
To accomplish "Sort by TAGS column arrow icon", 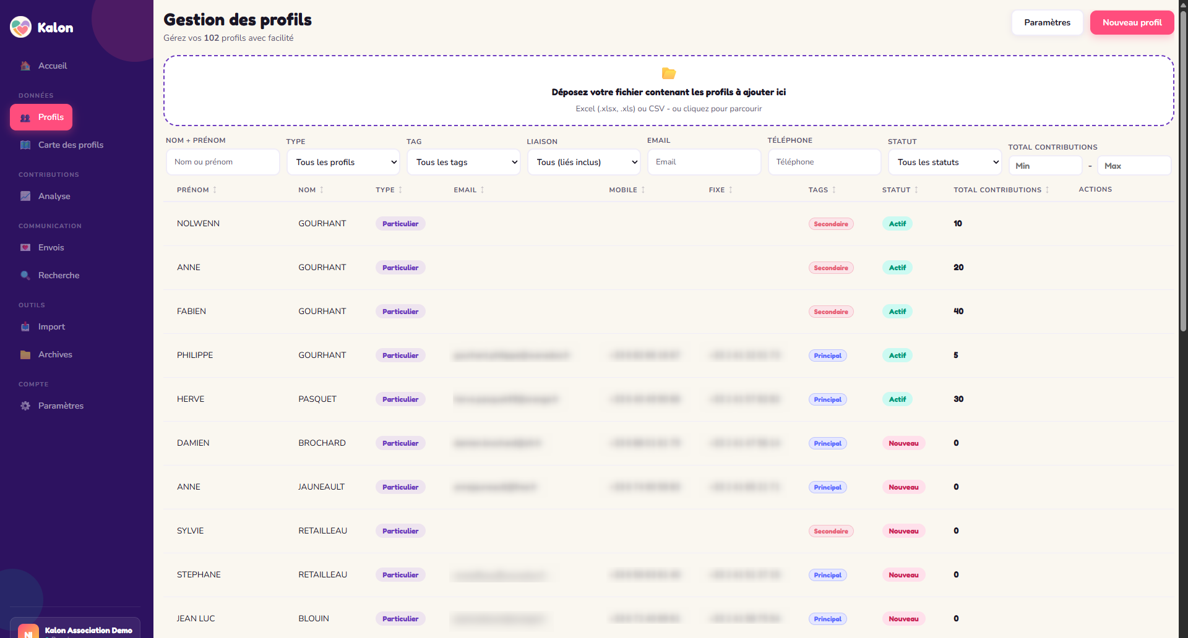I will [834, 190].
